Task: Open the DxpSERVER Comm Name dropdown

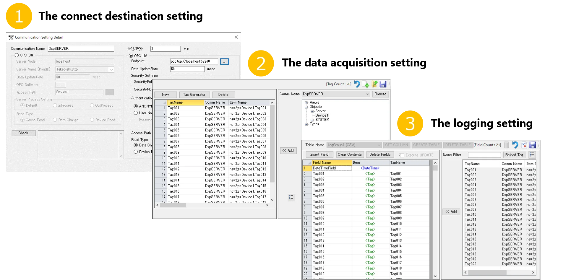Action: (367, 94)
